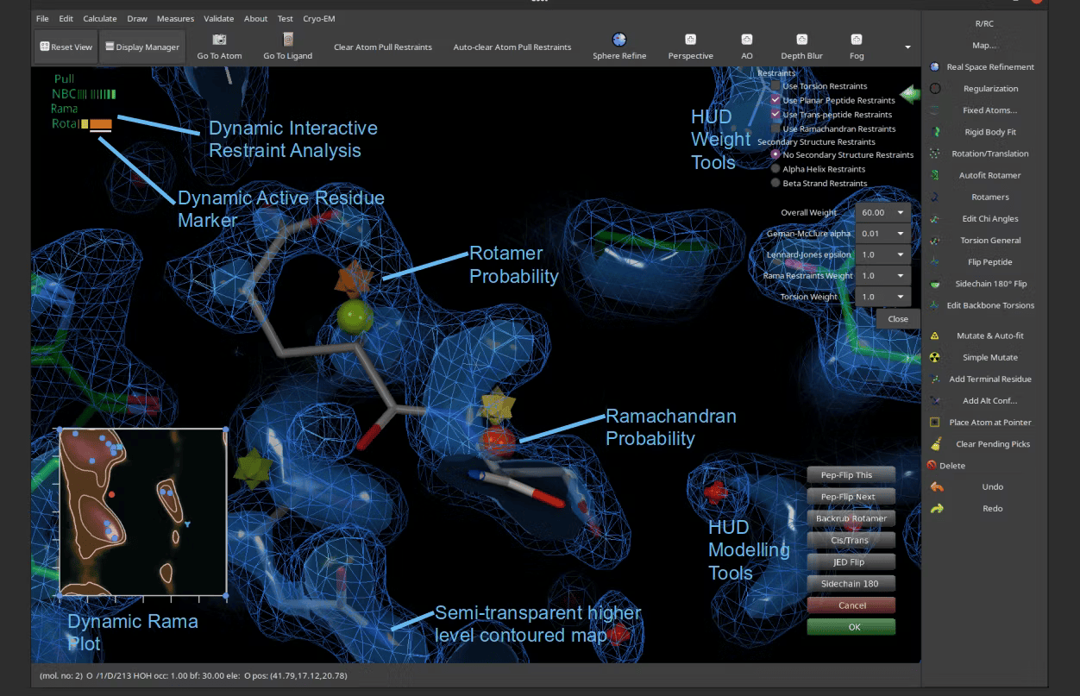
Task: Click the Autofit Rotamer icon
Action: point(934,175)
